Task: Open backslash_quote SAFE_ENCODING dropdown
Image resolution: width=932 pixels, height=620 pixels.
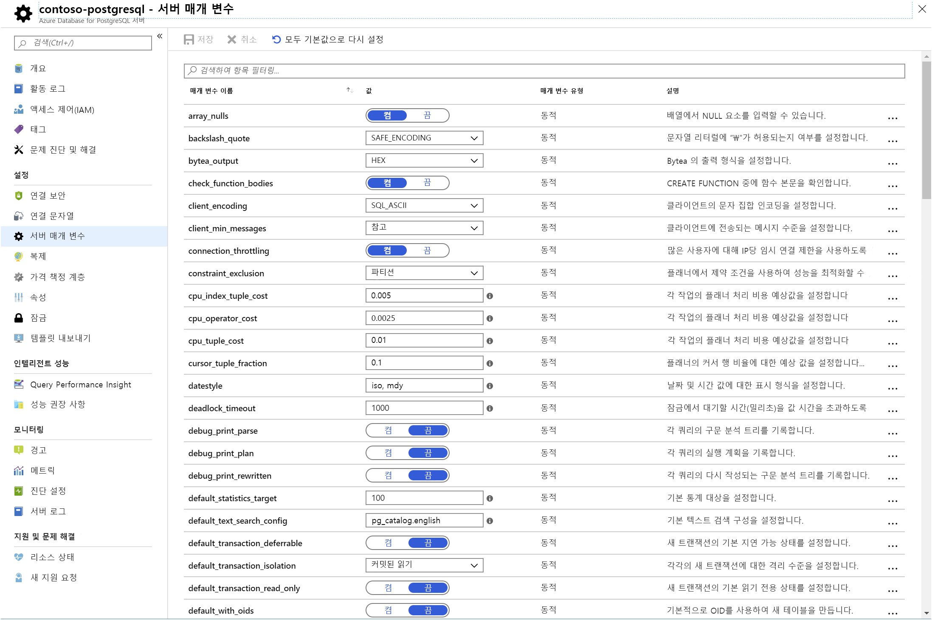Action: 424,138
